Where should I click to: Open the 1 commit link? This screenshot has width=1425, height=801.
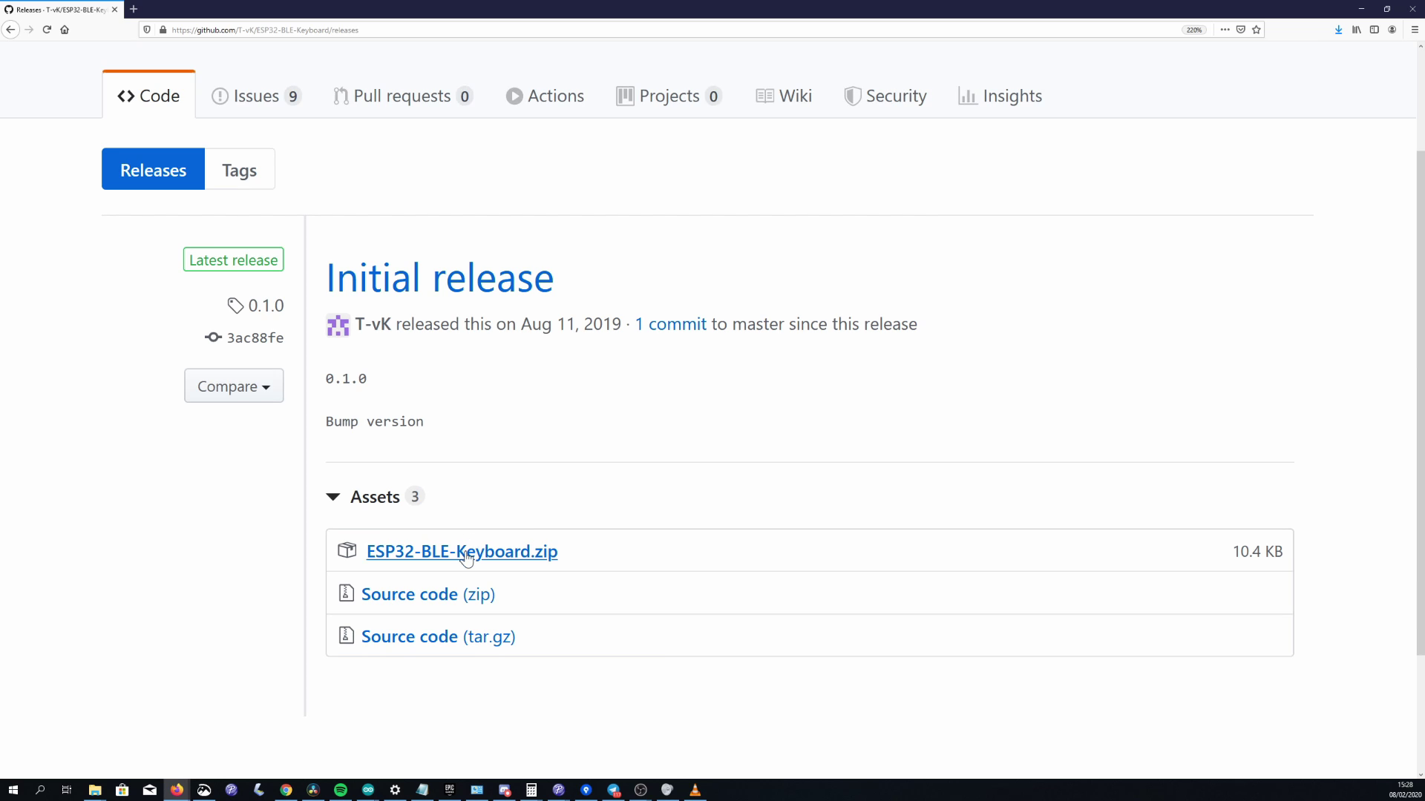[x=670, y=324]
